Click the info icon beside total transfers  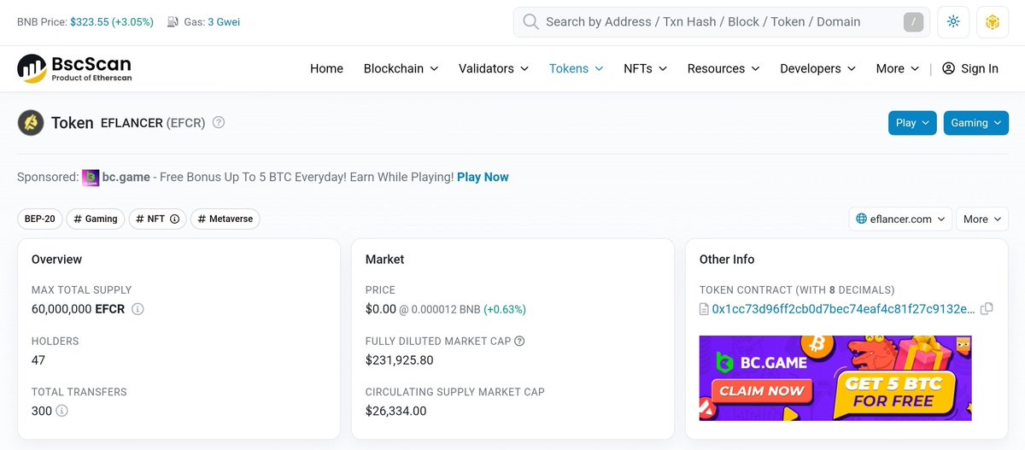61,411
